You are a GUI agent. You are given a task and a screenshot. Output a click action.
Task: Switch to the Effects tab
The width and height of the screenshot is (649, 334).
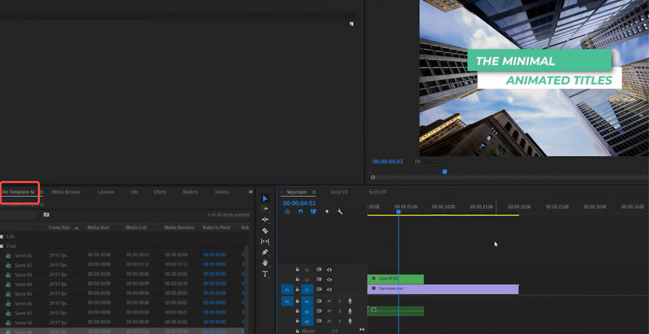pyautogui.click(x=160, y=192)
